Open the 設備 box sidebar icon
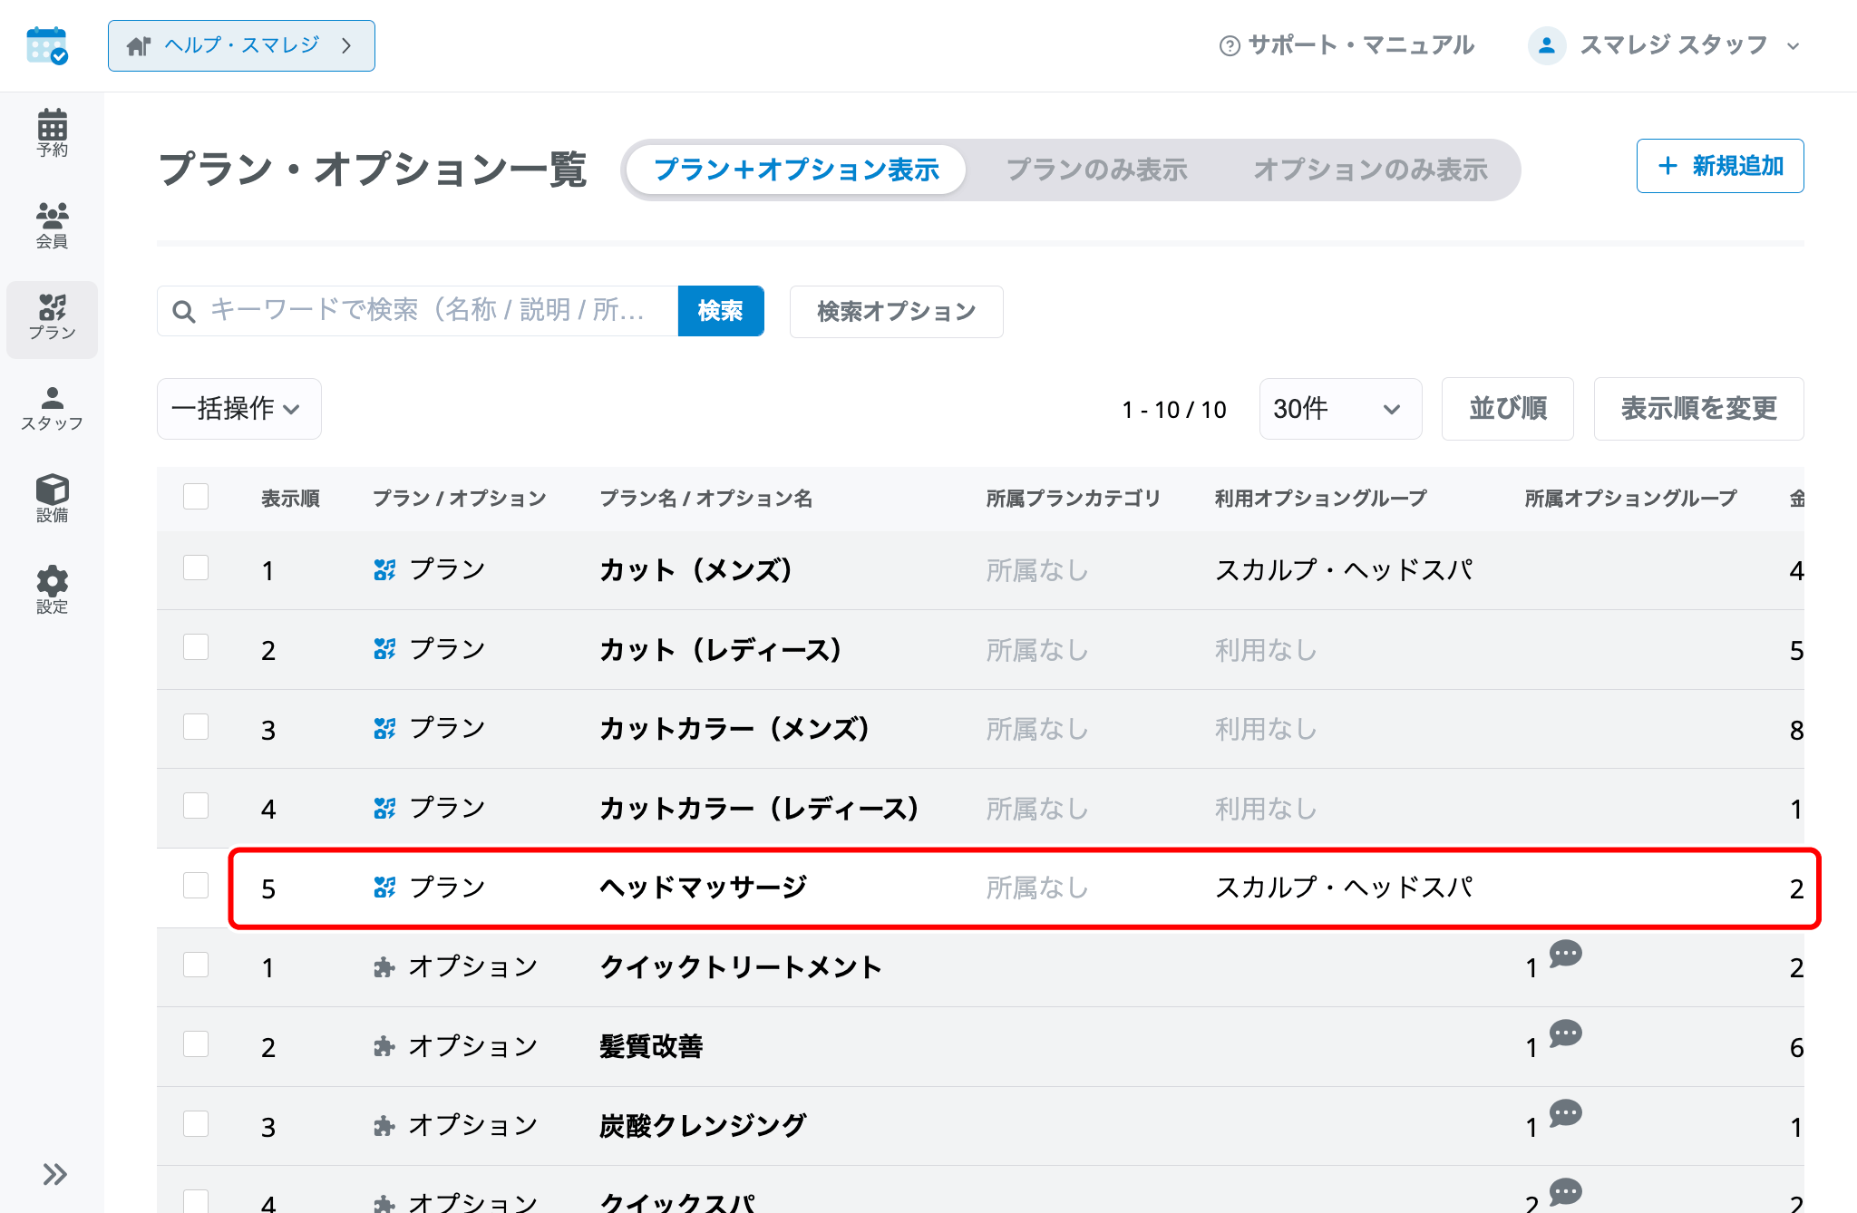 point(52,499)
